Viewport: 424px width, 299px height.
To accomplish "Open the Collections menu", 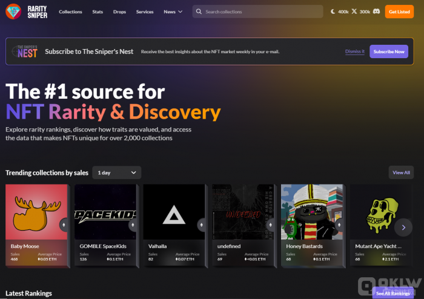I will click(70, 11).
